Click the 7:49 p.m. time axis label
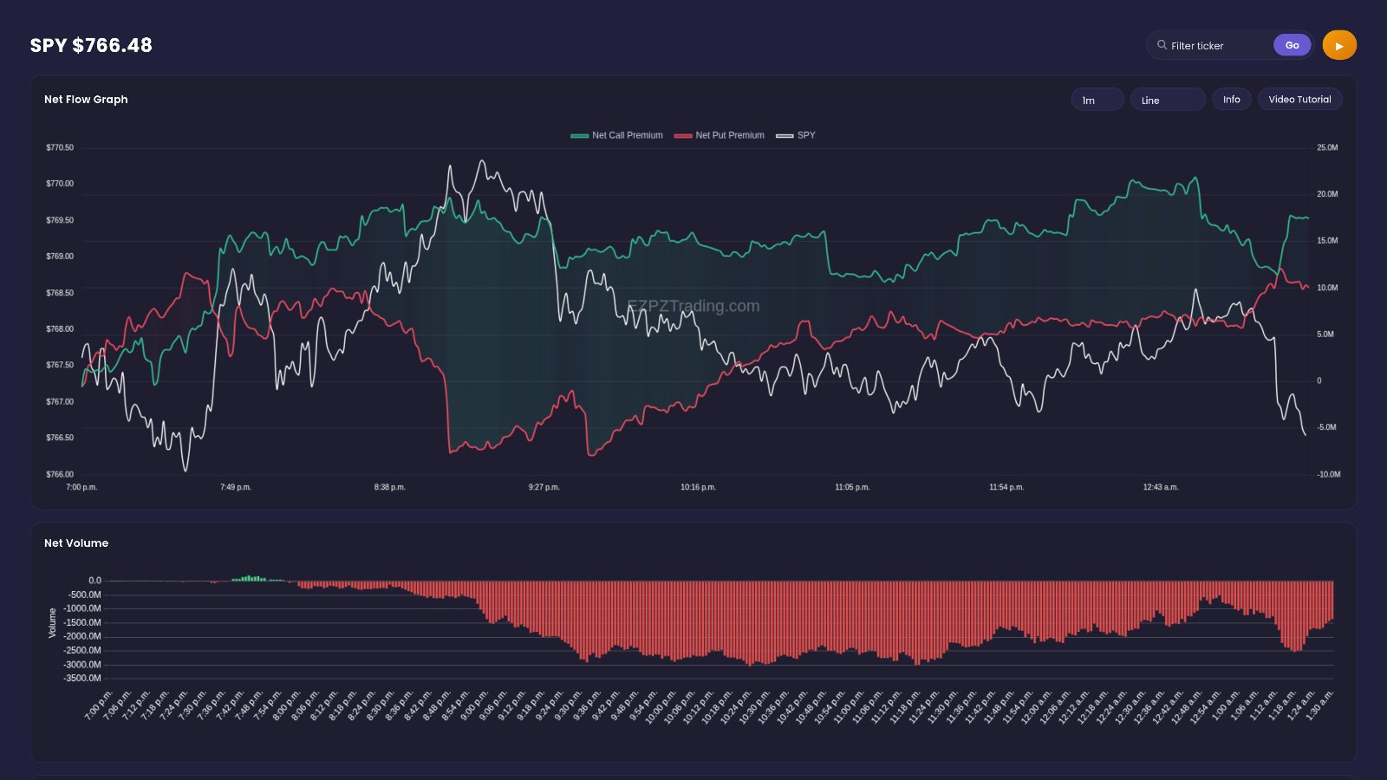Screen dimensions: 1387x780 pyautogui.click(x=236, y=488)
